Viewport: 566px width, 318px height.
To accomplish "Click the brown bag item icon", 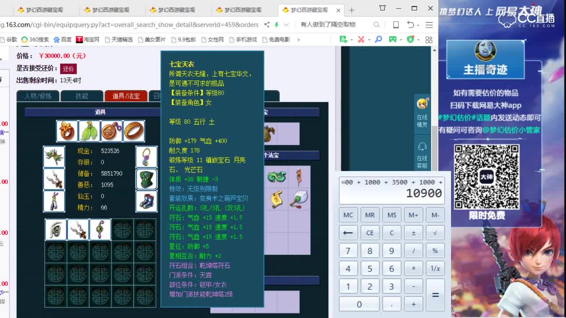I will (269, 134).
